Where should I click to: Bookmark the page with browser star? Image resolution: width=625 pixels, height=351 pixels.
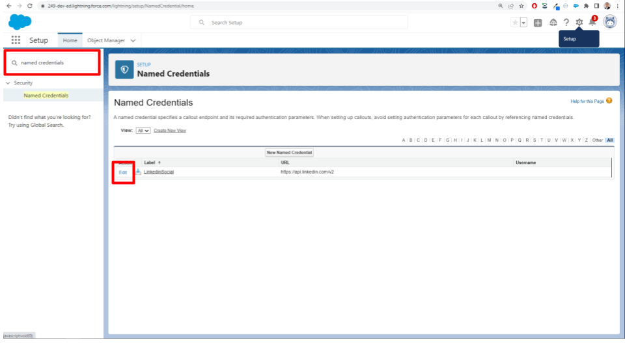point(521,6)
